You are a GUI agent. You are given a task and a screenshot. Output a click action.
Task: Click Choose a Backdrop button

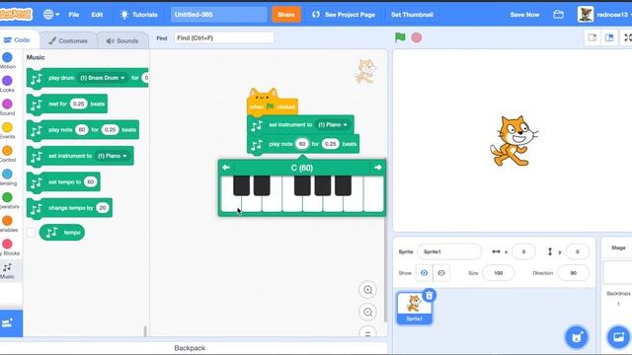click(x=618, y=337)
